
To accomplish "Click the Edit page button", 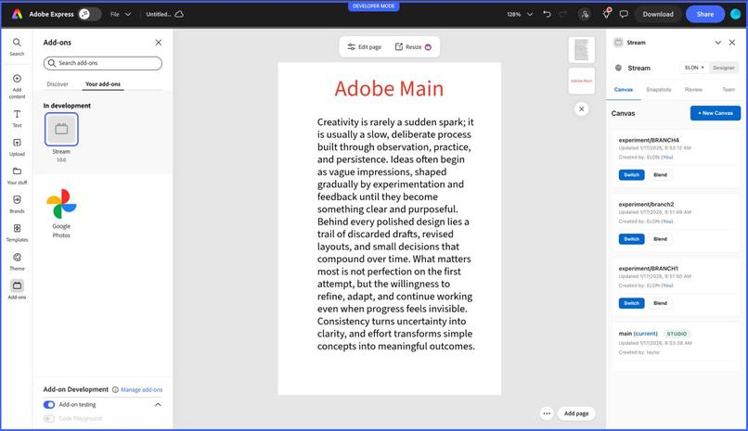I will (x=365, y=46).
